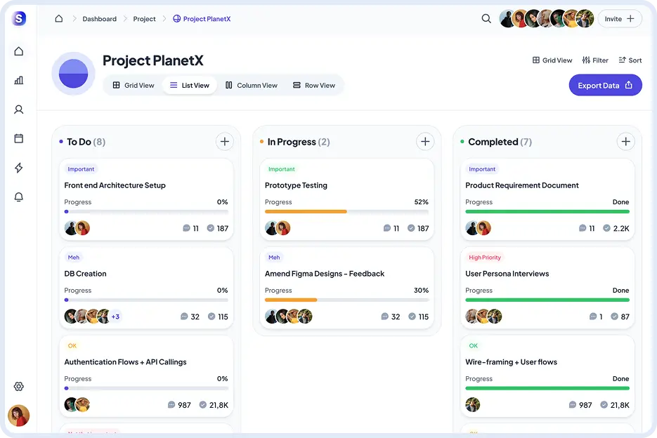Open the calendar icon in sidebar
657x438 pixels.
click(19, 138)
